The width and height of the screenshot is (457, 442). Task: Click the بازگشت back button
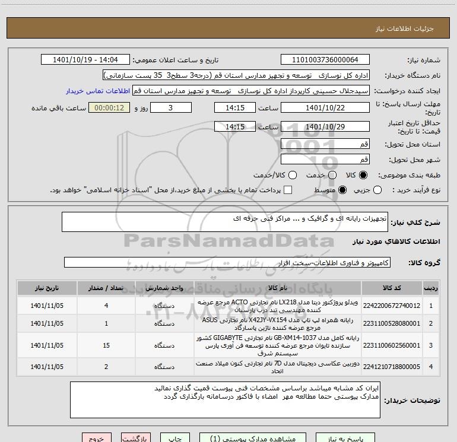click(x=136, y=438)
